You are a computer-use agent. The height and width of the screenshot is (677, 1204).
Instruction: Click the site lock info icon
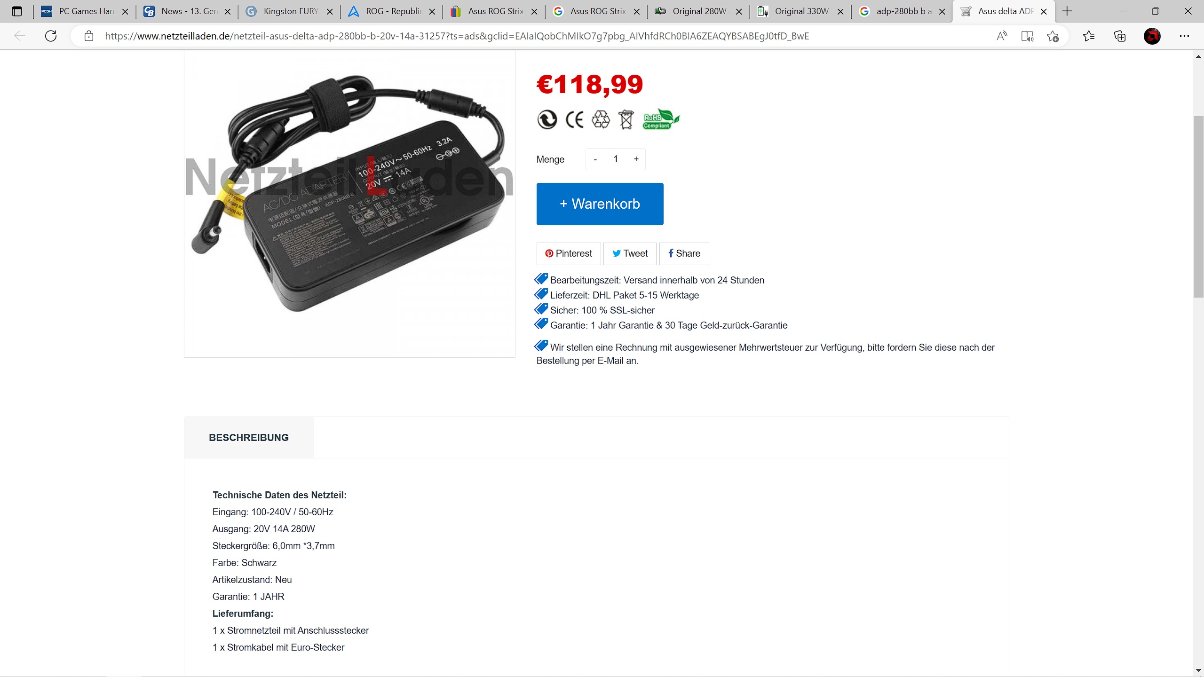coord(89,36)
